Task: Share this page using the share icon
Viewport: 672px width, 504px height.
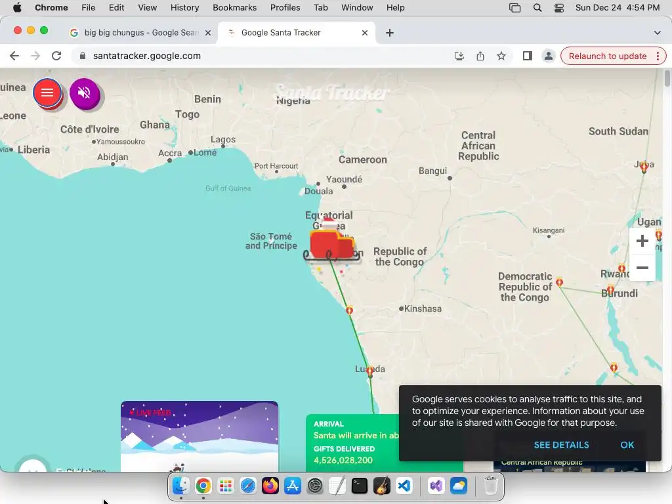Action: (x=480, y=56)
